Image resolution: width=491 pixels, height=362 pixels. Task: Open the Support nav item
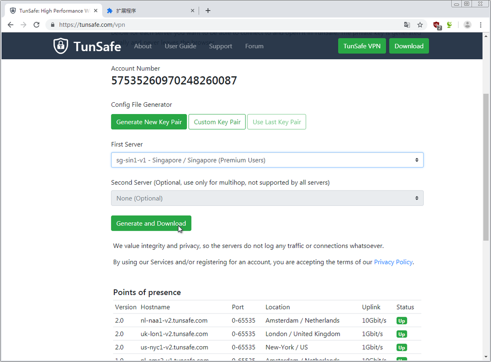click(221, 46)
